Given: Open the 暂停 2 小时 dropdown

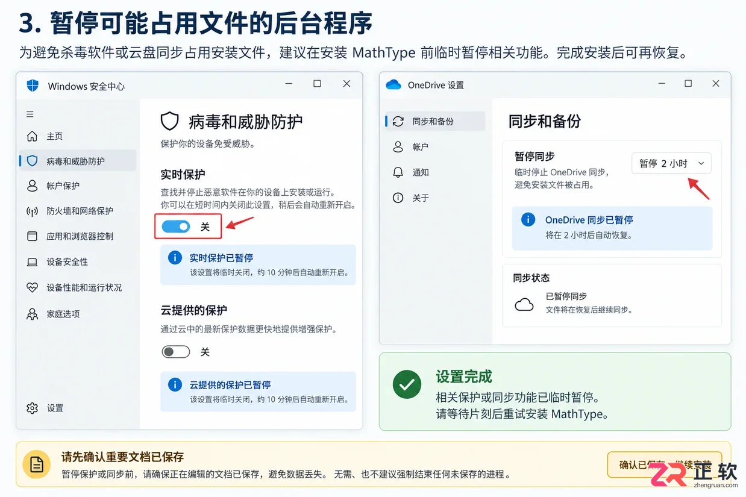Looking at the screenshot, I should 671,163.
